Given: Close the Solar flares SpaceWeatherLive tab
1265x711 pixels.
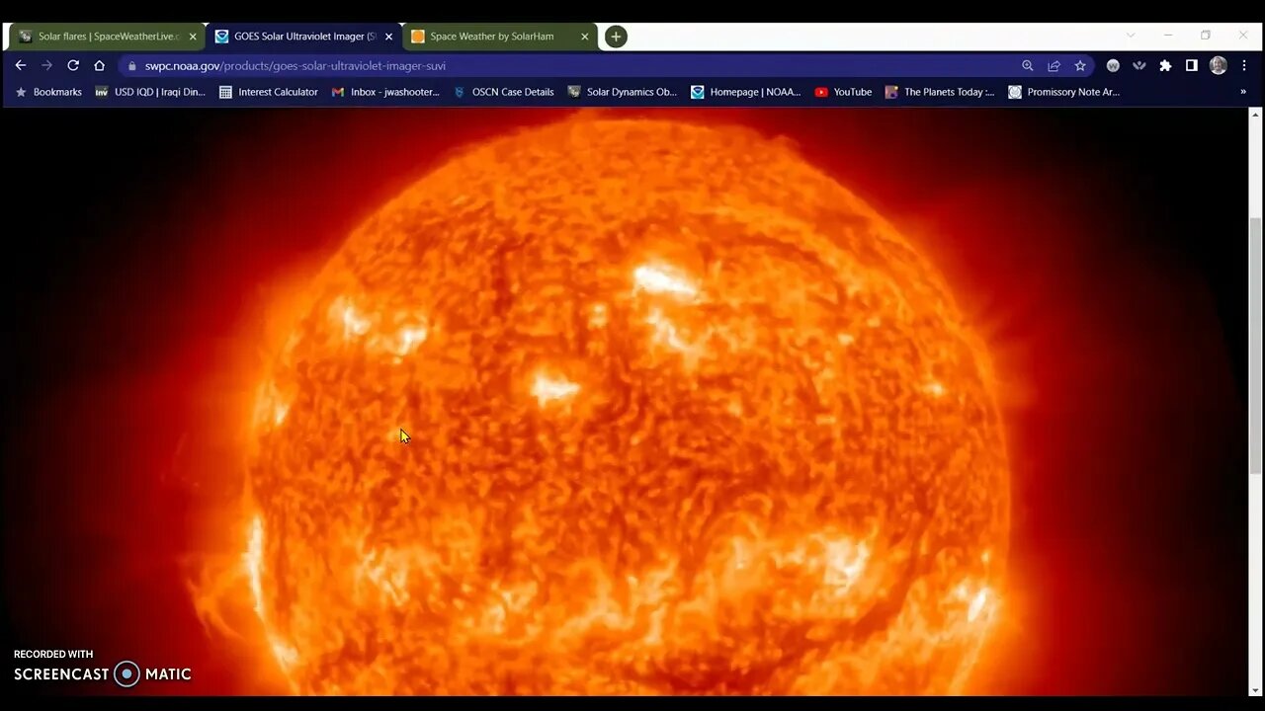Looking at the screenshot, I should coord(193,37).
